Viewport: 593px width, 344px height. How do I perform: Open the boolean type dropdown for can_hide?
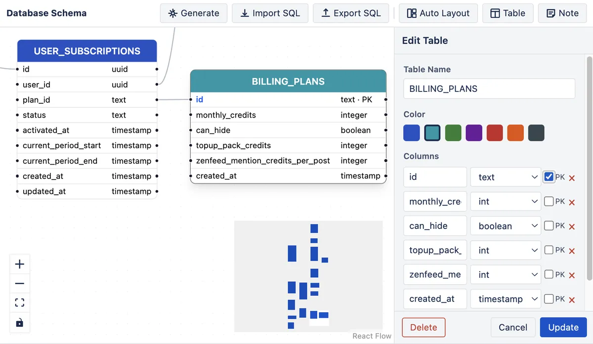coord(506,226)
